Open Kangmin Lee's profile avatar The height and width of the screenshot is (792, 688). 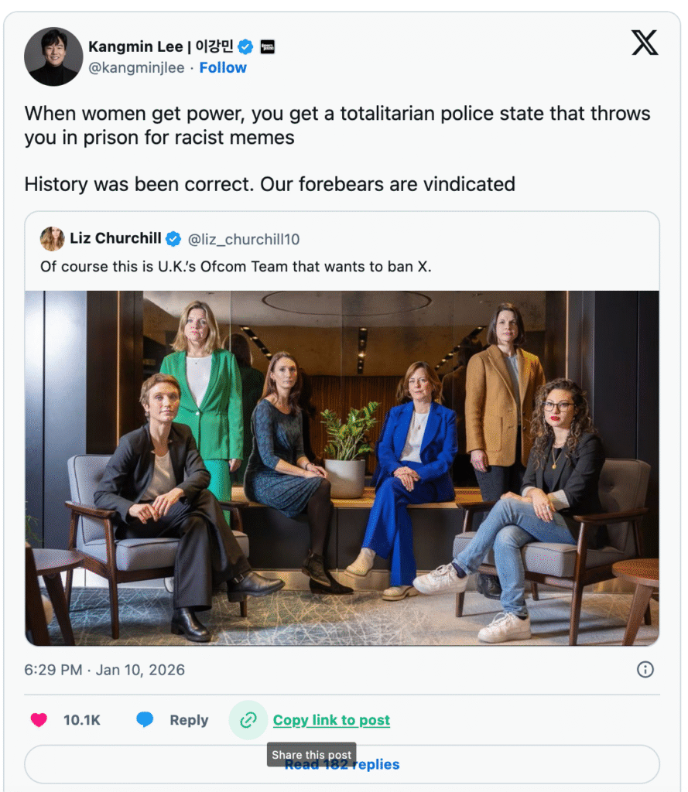click(53, 56)
